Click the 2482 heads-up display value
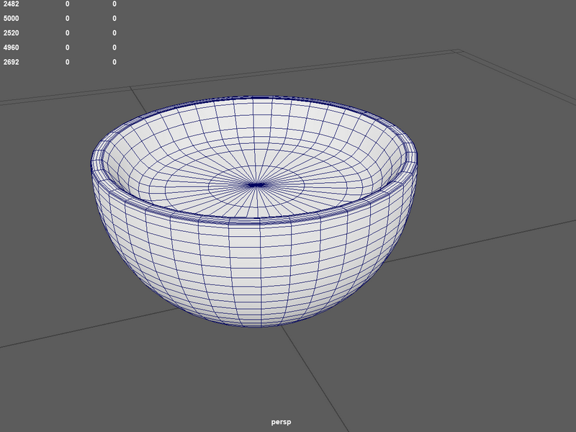 click(11, 4)
